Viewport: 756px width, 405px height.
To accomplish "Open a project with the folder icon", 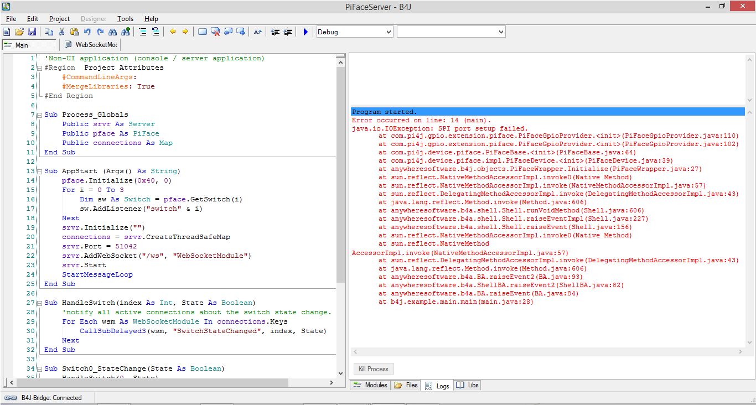I will pyautogui.click(x=19, y=32).
